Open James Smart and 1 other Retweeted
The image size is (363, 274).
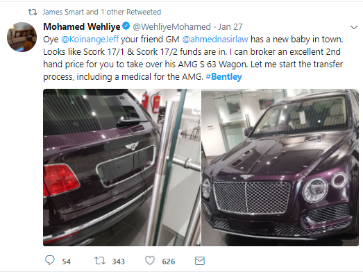coord(101,12)
